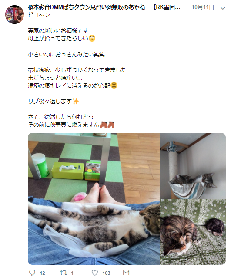Viewport: 231px width, 280px height.
Task: View the large photo of cat on lap
Action: tap(94, 199)
